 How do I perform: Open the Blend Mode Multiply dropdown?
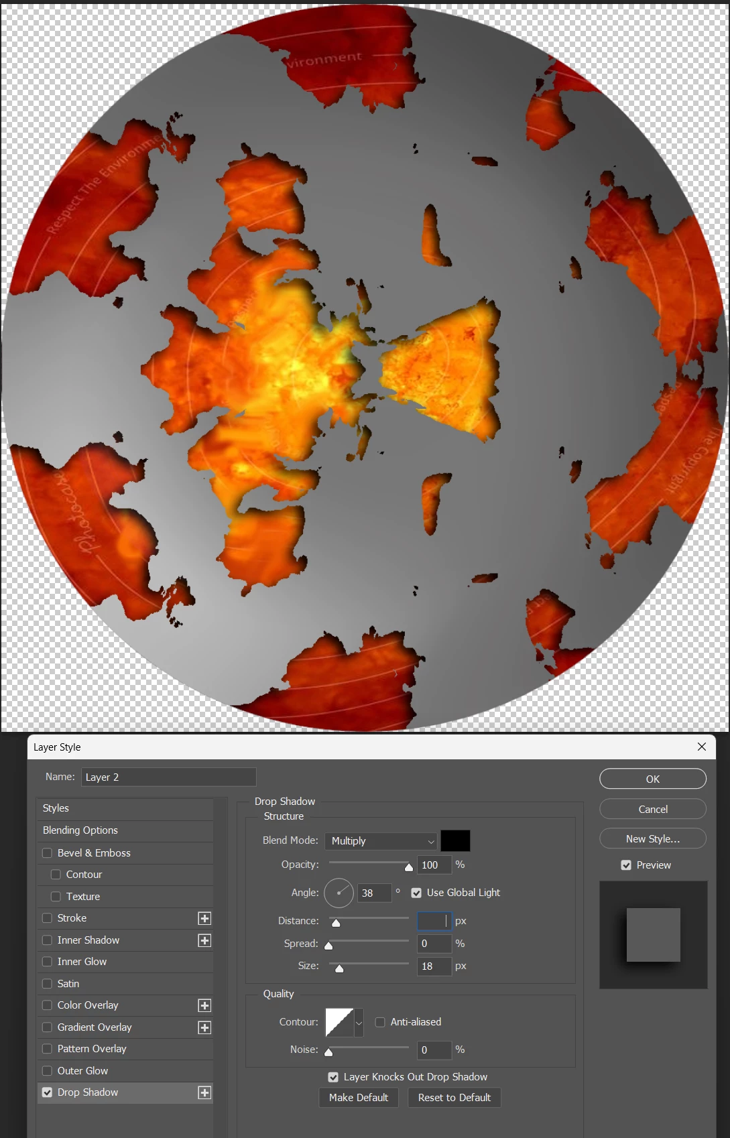coord(381,841)
